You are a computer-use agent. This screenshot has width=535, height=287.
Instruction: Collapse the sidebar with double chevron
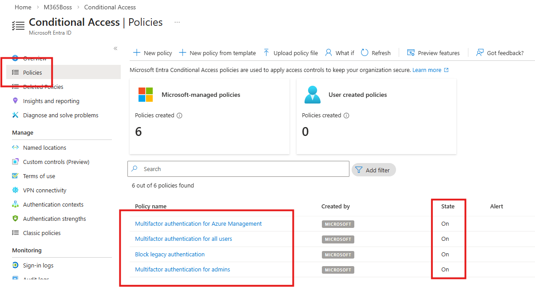click(x=115, y=48)
